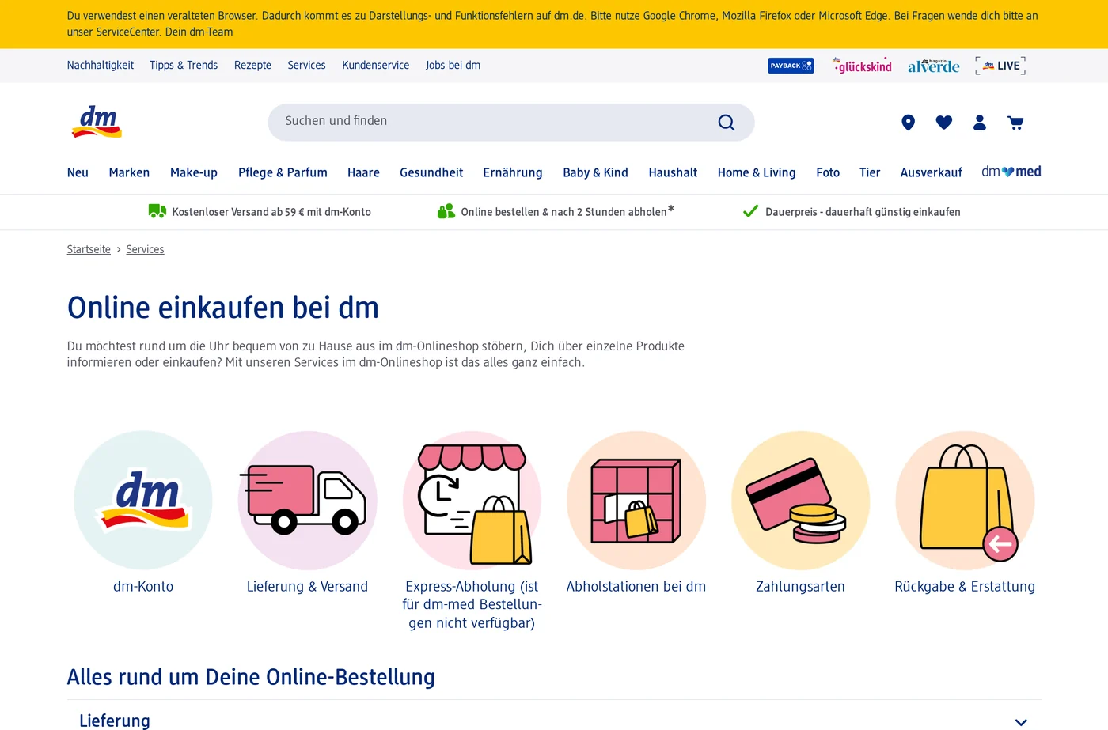Image resolution: width=1108 pixels, height=730 pixels.
Task: Open the store finder location pin icon
Action: [x=908, y=123]
